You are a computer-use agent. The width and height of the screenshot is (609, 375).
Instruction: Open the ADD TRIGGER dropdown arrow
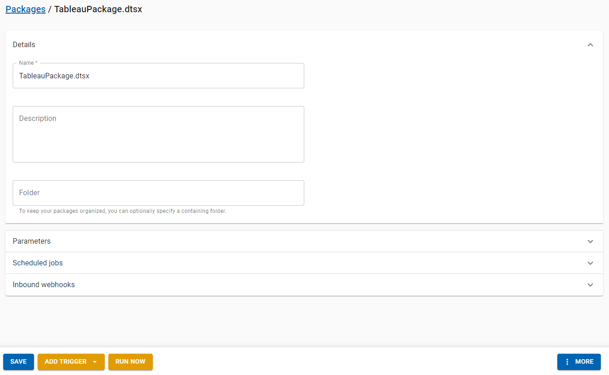[95, 362]
